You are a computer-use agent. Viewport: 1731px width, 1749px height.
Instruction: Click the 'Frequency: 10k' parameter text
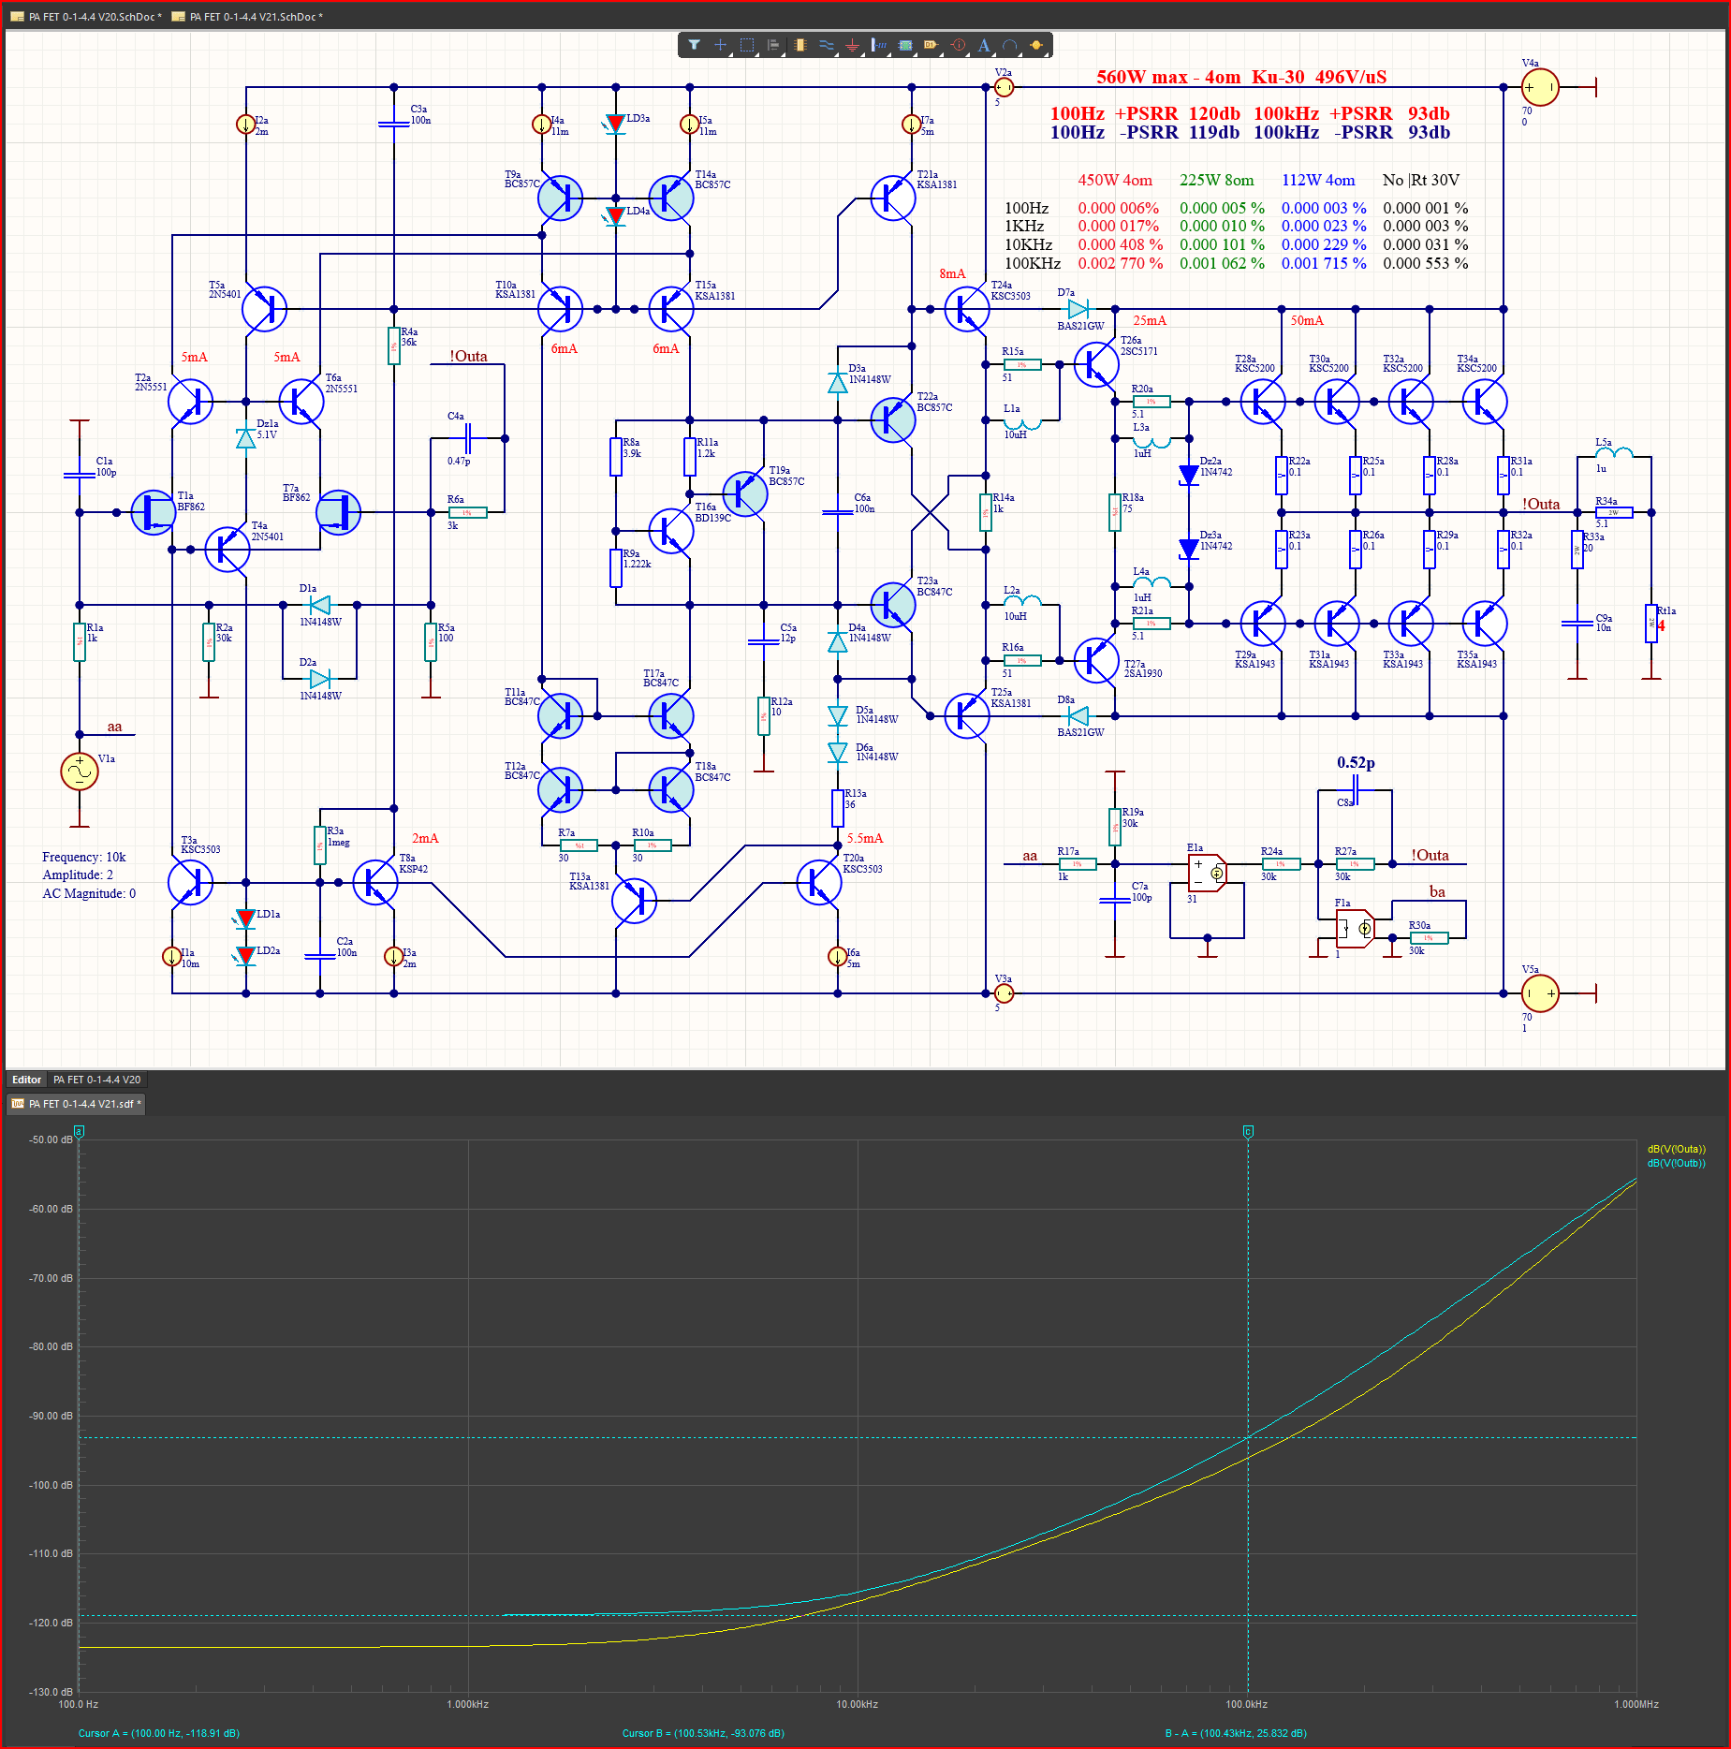83,857
